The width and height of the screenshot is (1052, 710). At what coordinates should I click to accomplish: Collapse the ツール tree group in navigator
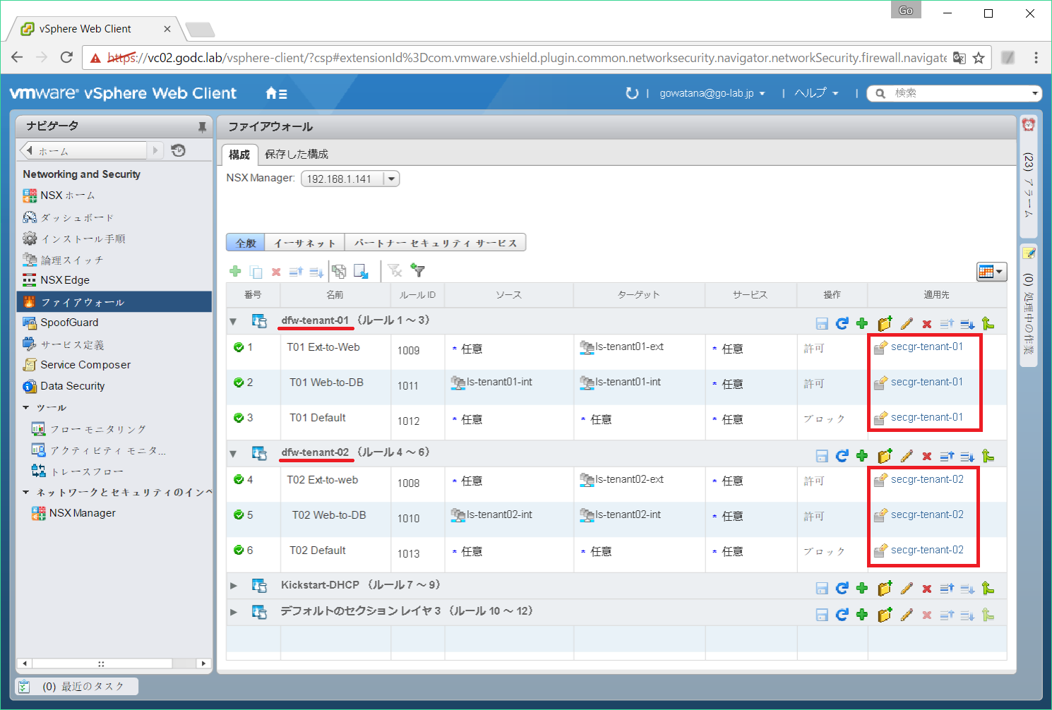pyautogui.click(x=26, y=407)
